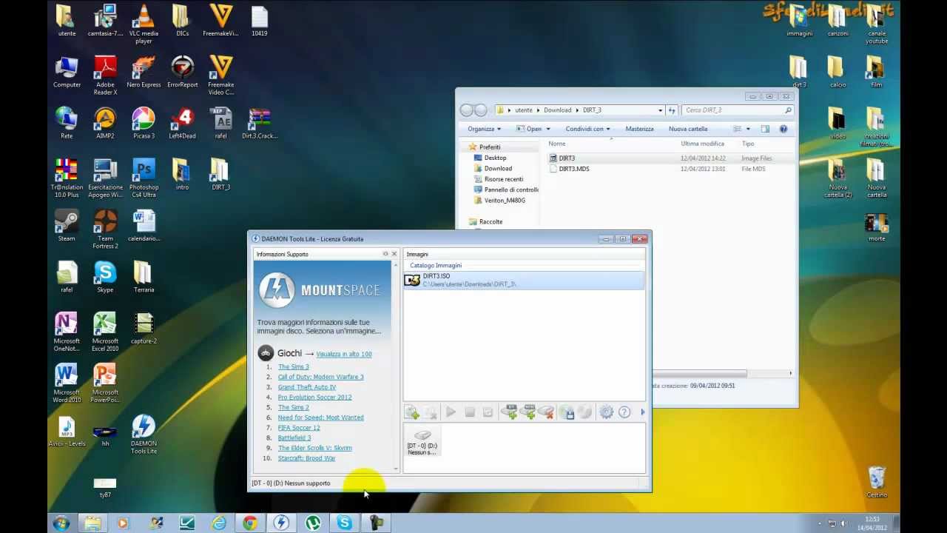Open DAEMON Tools Help question mark
This screenshot has height=533, width=947.
(x=624, y=412)
